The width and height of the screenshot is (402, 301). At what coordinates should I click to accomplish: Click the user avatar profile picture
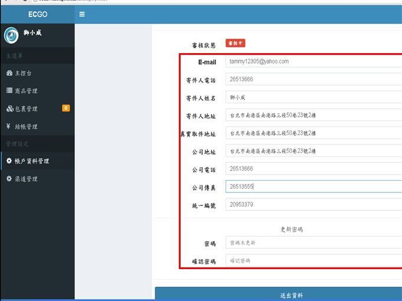11,36
